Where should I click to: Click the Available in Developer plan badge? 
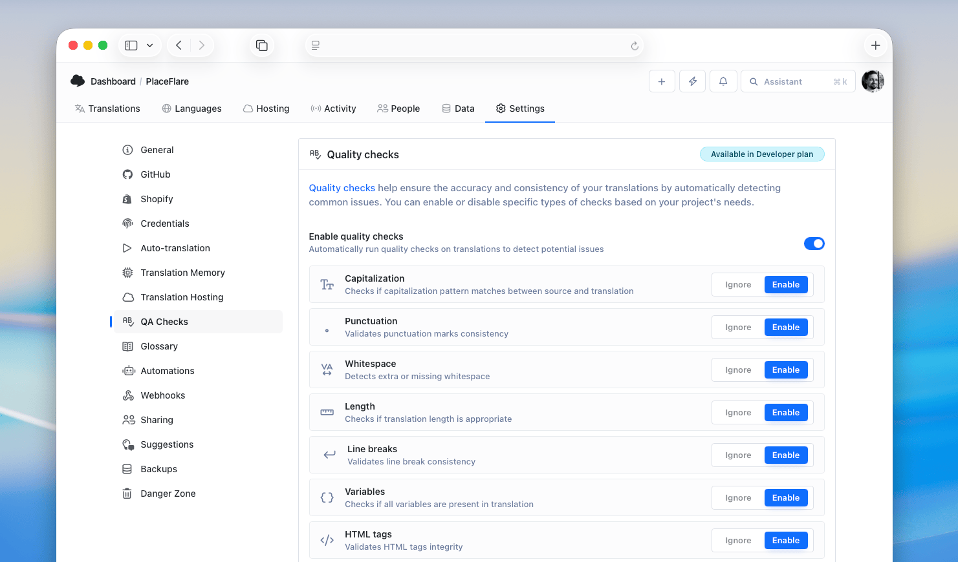[761, 154]
